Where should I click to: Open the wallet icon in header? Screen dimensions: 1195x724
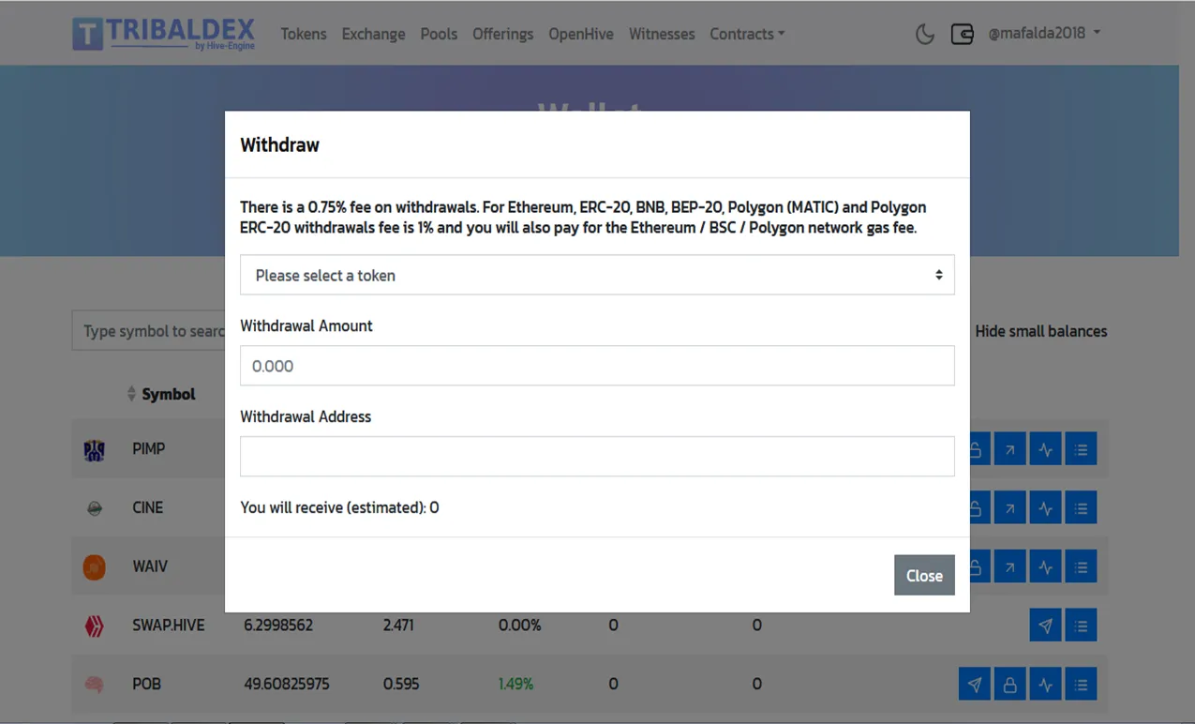click(962, 35)
